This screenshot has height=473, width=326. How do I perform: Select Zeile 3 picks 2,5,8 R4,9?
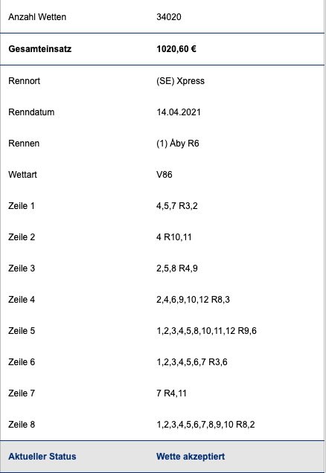click(x=177, y=268)
